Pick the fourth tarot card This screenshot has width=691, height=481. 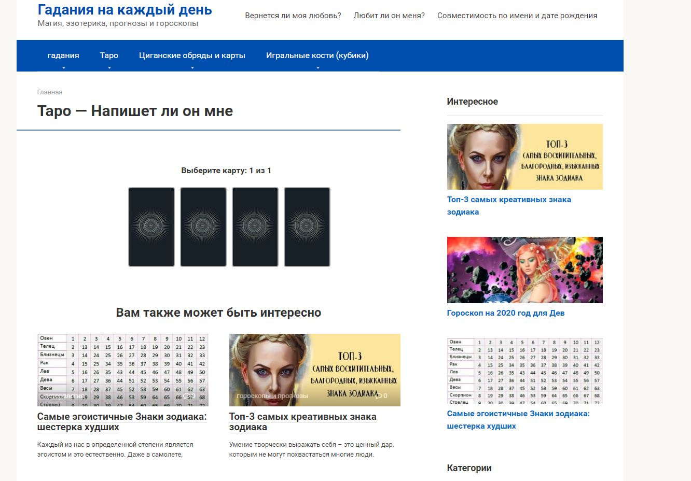307,227
